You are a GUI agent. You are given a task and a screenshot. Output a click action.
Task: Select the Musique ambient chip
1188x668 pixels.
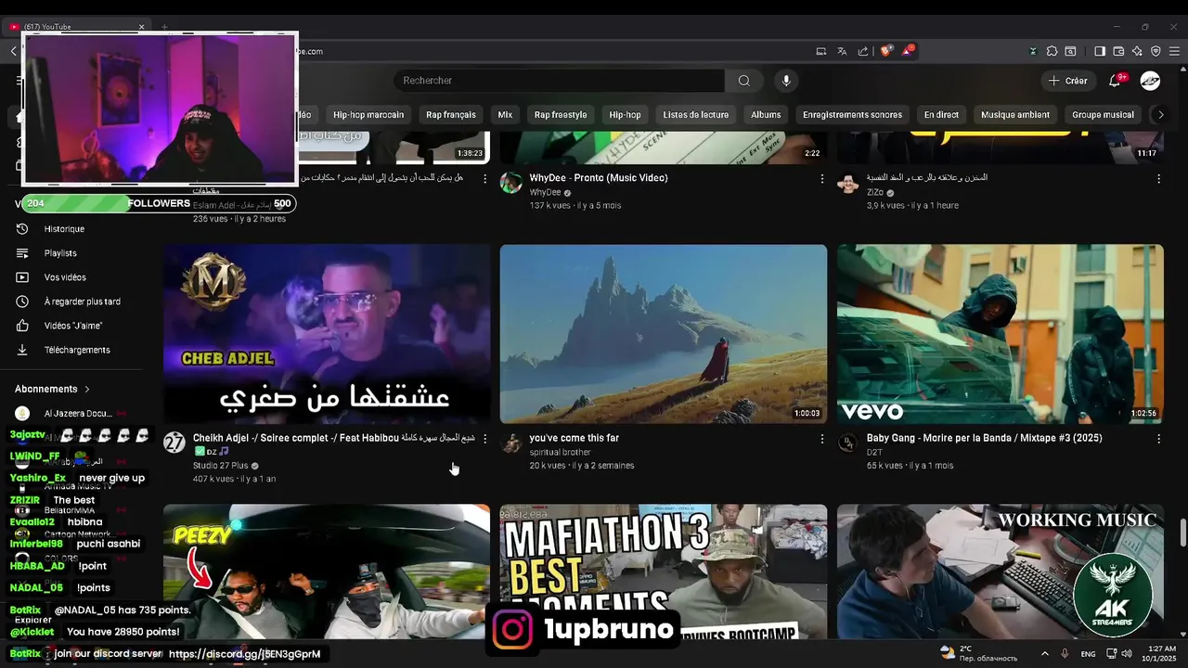tap(1015, 115)
